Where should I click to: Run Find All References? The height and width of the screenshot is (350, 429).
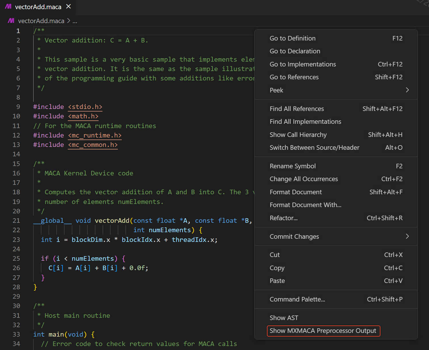297,109
